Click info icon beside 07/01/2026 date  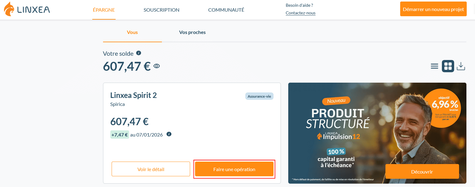click(169, 134)
